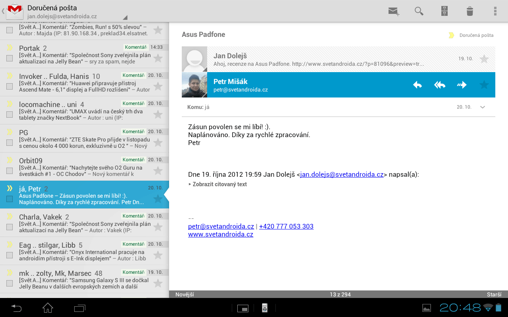Check the locomachine .. uni conversation

click(x=10, y=115)
